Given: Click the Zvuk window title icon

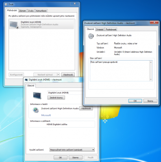Looking at the screenshot, I should [6, 4].
